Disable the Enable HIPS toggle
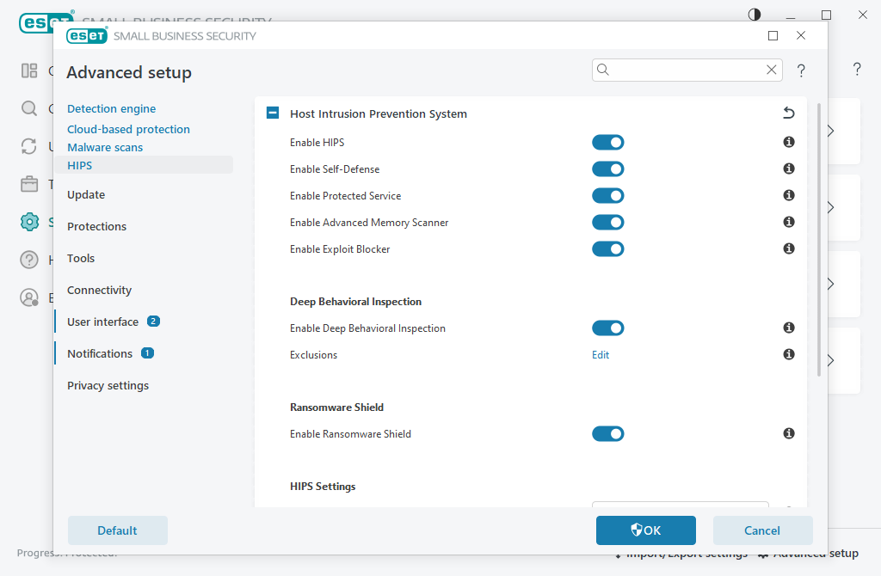Viewport: 881px width, 576px height. tap(607, 143)
